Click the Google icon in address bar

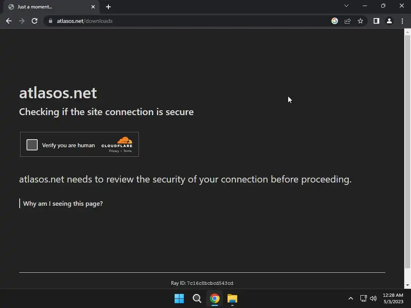(335, 21)
